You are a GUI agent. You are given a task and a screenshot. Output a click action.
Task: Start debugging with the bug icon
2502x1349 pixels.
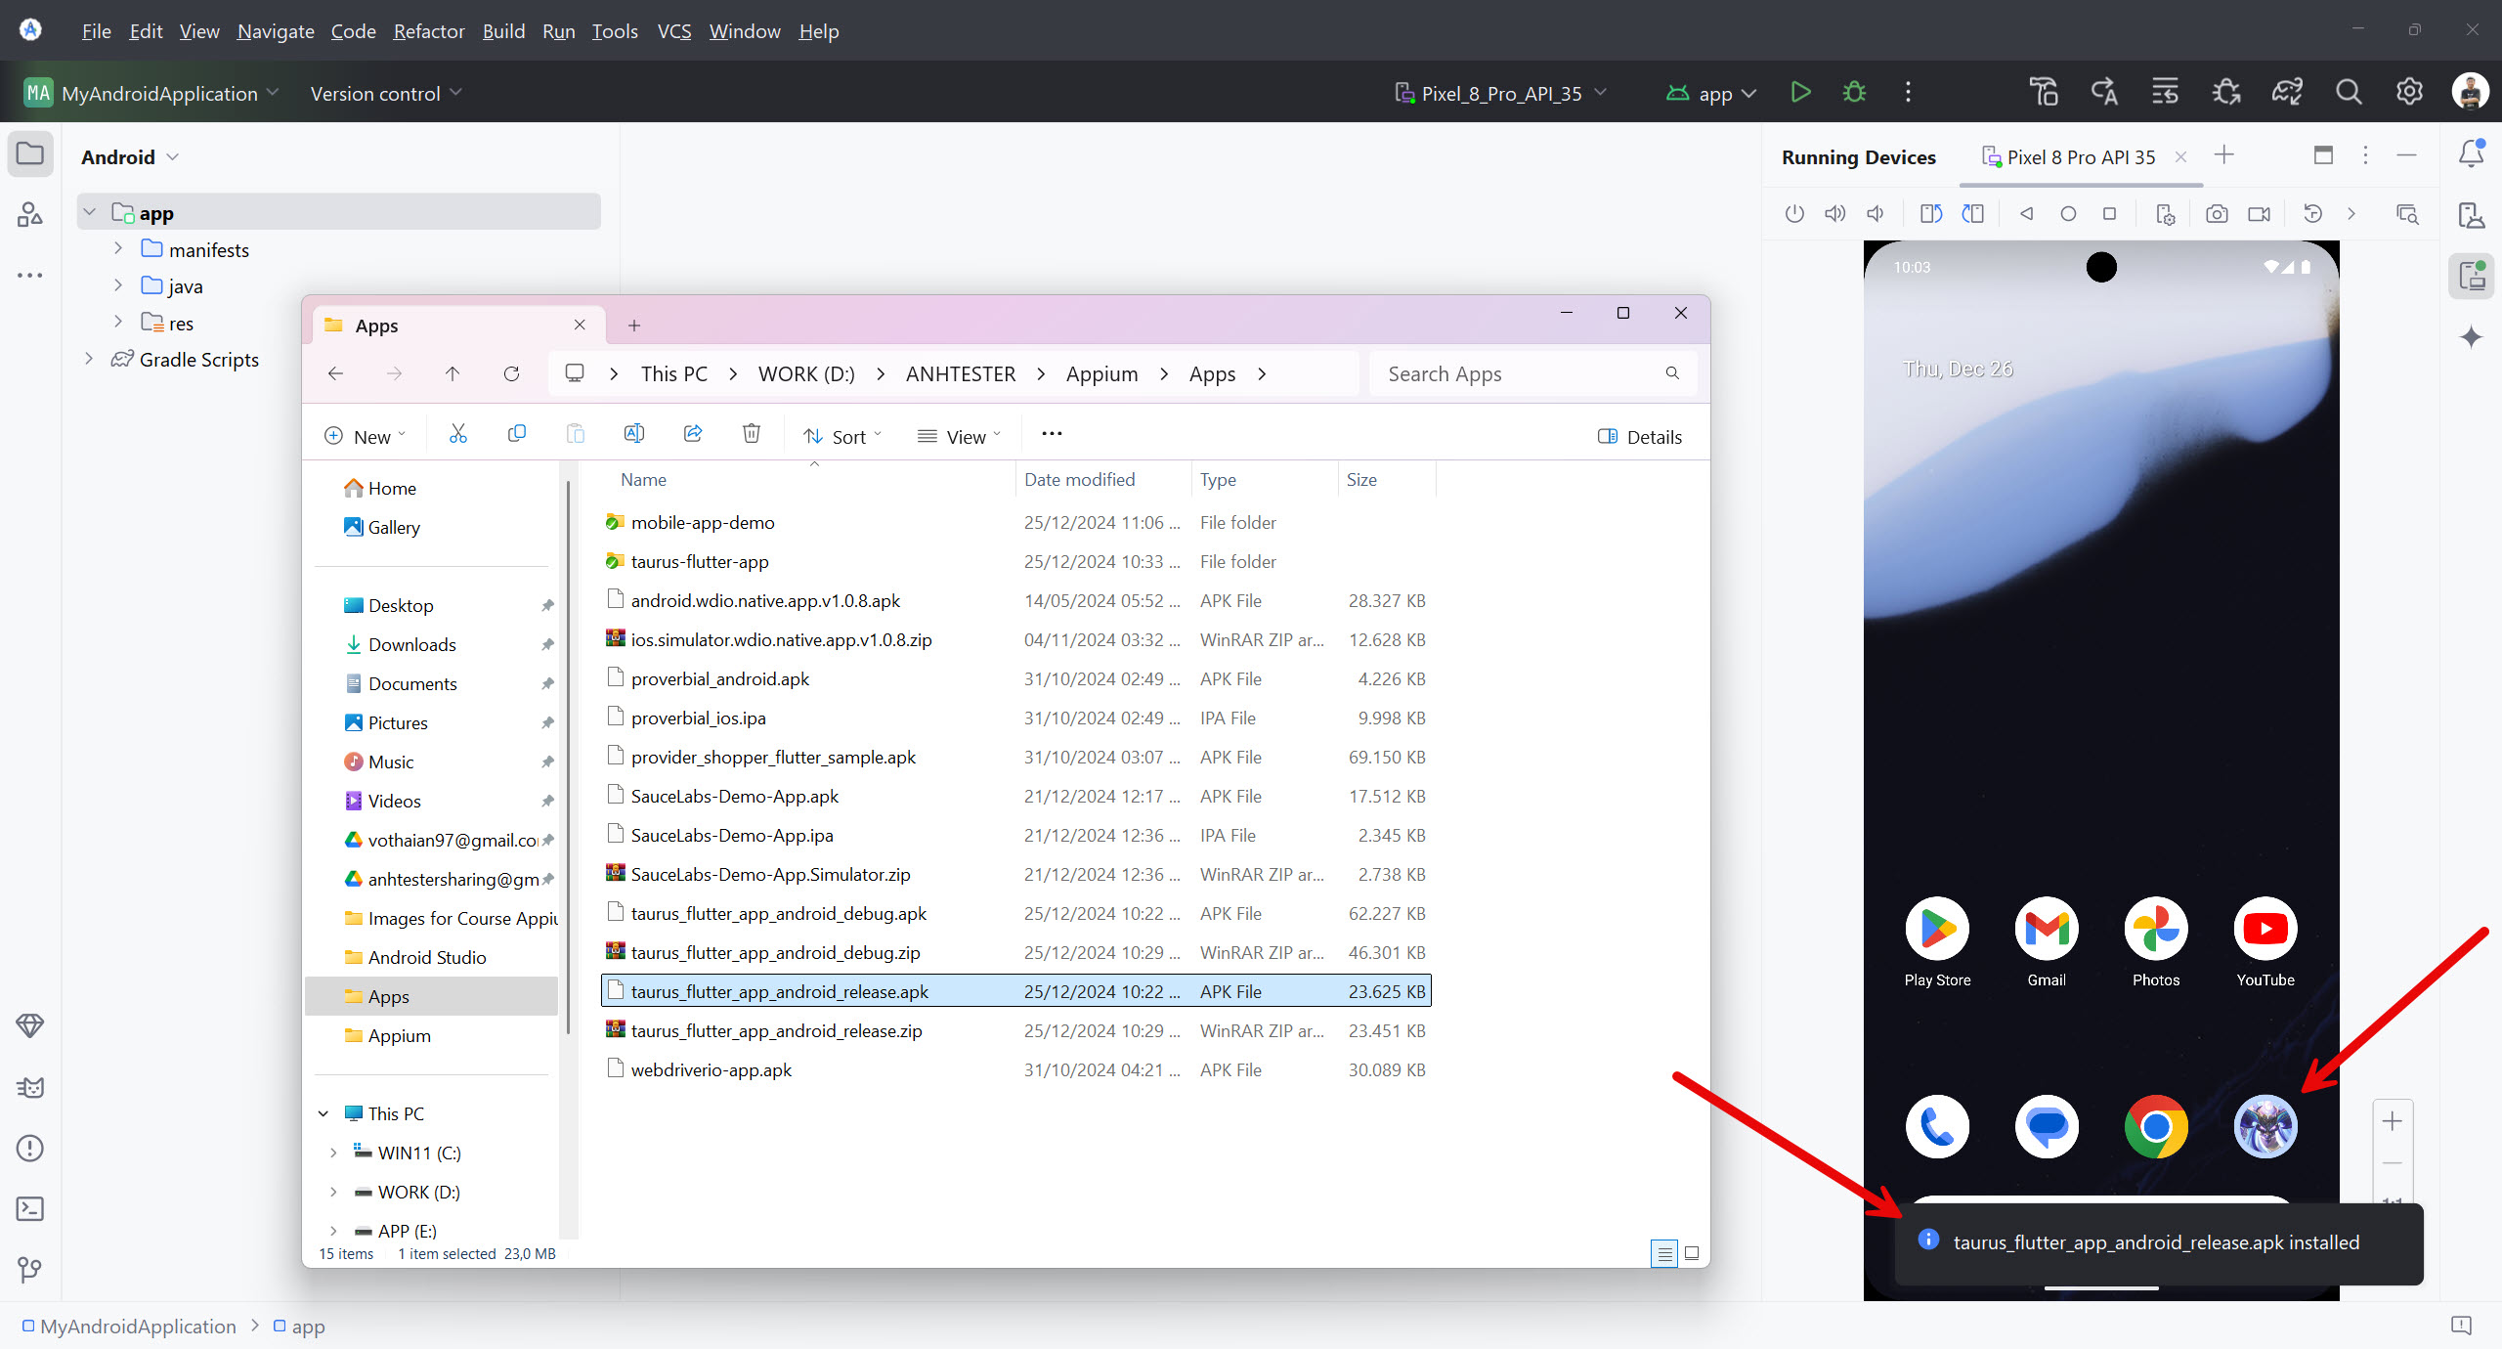point(1854,93)
